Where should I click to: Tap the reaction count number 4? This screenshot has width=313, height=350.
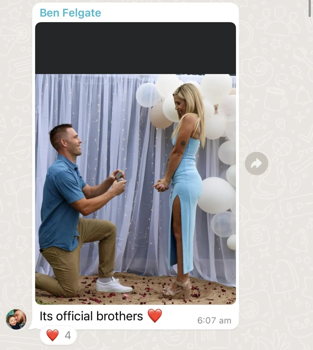[68, 335]
